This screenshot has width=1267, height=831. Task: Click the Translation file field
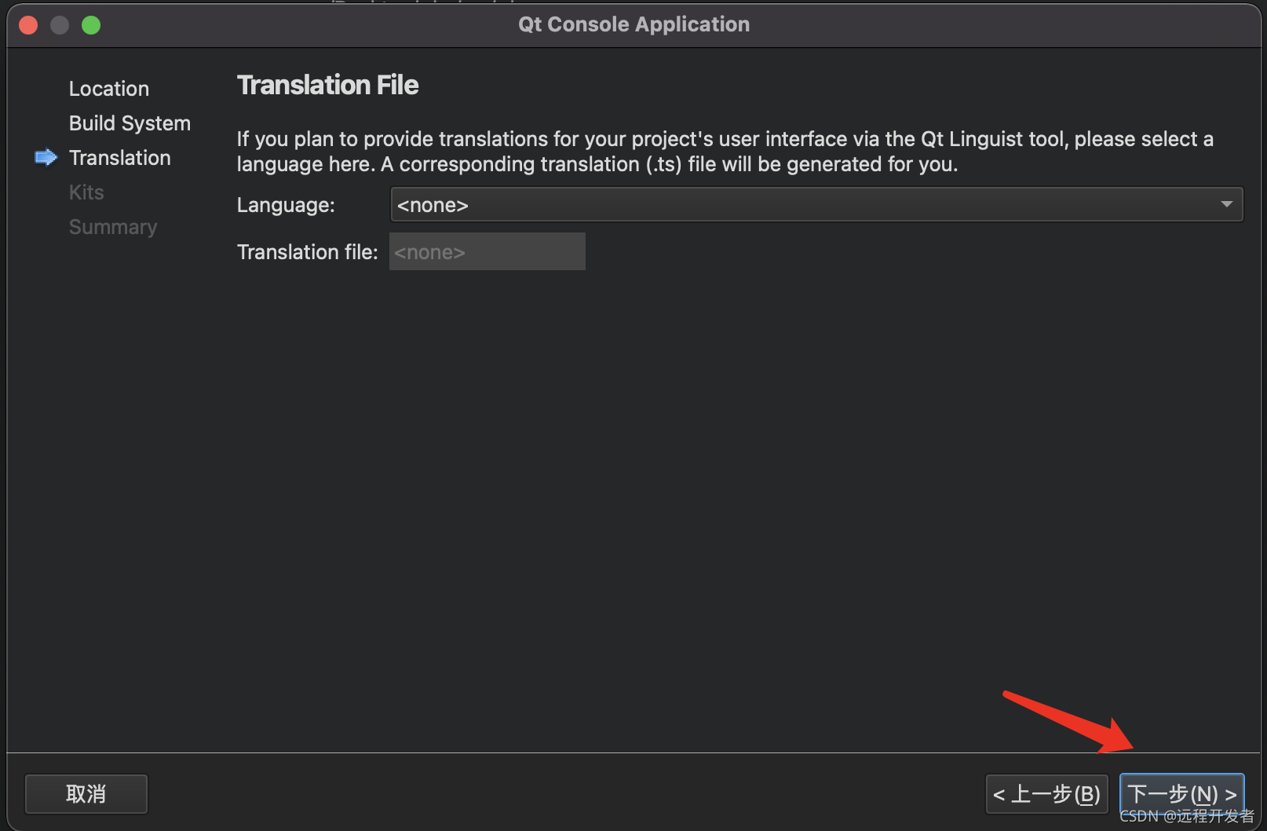click(487, 251)
